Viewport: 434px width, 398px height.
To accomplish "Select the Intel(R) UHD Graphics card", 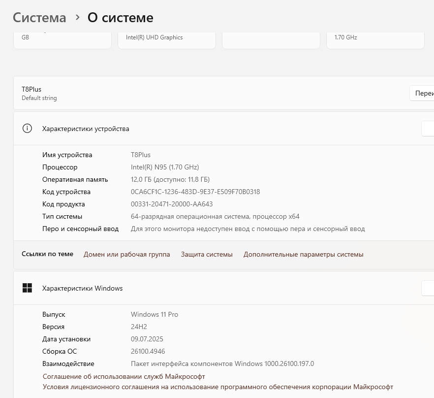I will pos(166,39).
